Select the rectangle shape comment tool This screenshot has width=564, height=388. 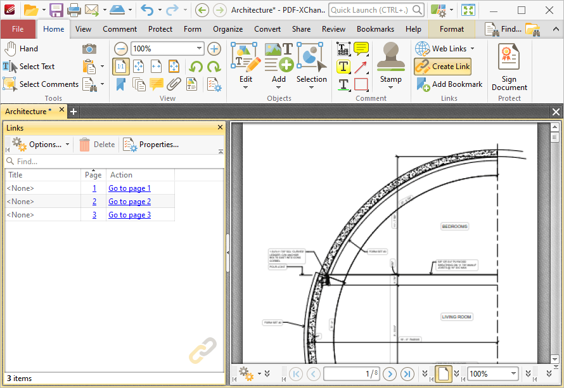point(361,84)
